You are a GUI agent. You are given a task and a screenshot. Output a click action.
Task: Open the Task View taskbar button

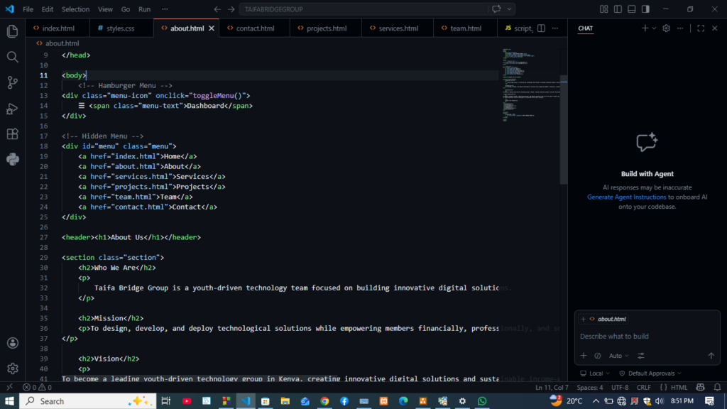[x=166, y=401]
